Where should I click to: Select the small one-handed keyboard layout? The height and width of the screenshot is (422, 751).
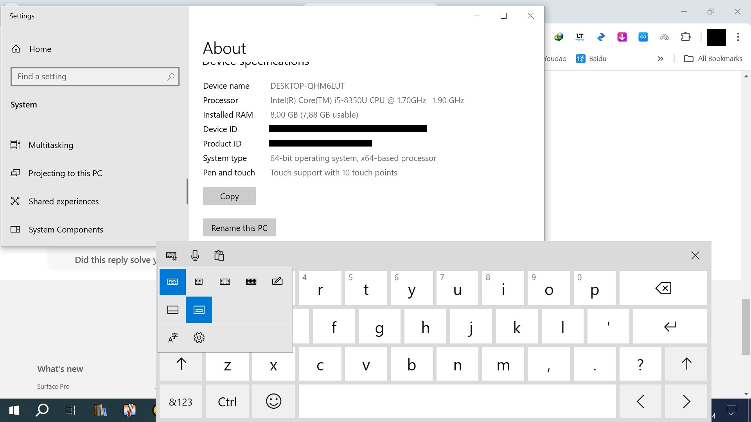click(x=199, y=281)
